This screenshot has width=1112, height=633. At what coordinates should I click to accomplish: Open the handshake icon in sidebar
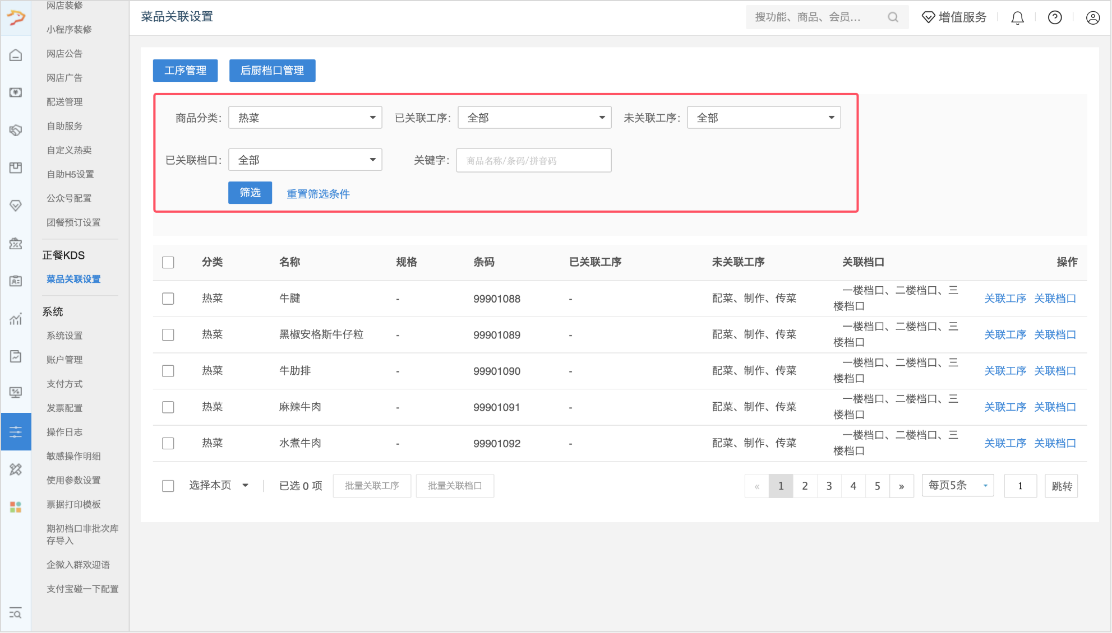(x=16, y=130)
